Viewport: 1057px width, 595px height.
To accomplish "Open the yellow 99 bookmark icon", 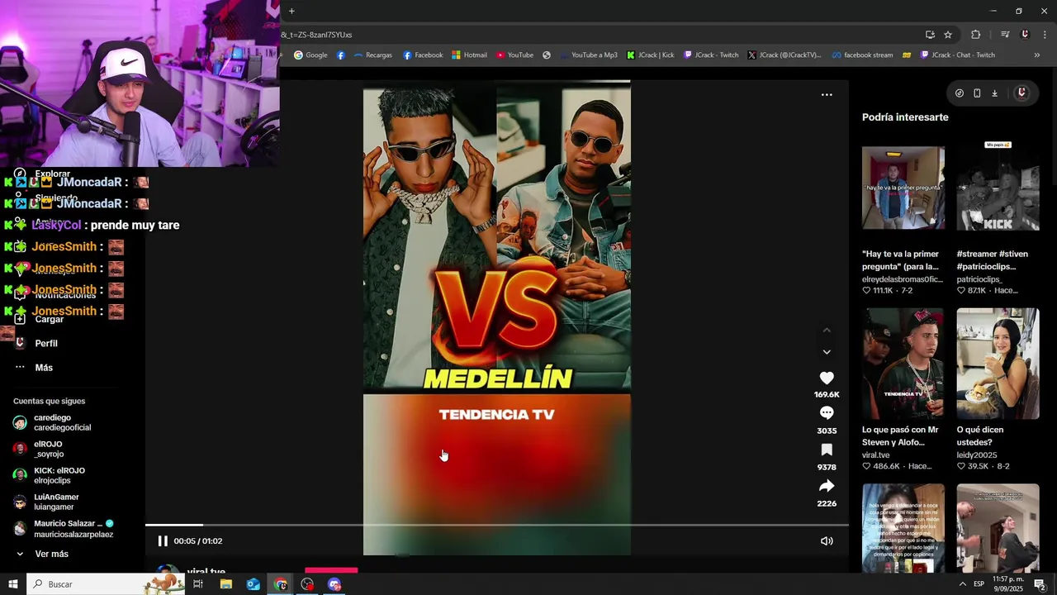I will (x=907, y=55).
